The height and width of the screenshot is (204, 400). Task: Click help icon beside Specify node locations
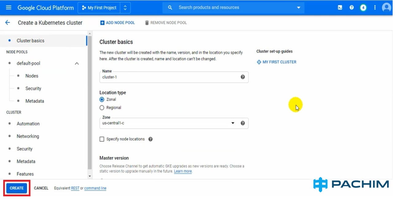(x=150, y=139)
